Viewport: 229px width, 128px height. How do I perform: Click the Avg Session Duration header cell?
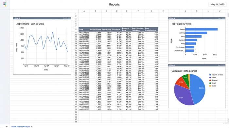point(138,29)
